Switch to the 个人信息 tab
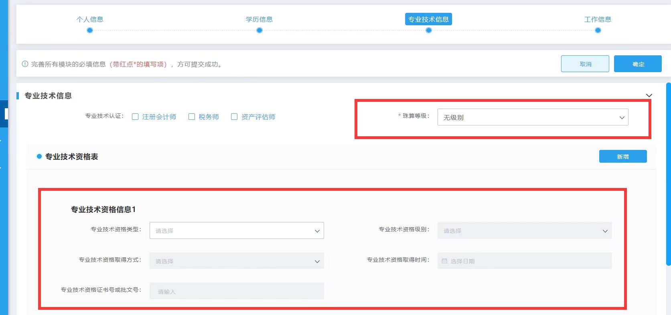The height and width of the screenshot is (315, 671). (x=90, y=19)
